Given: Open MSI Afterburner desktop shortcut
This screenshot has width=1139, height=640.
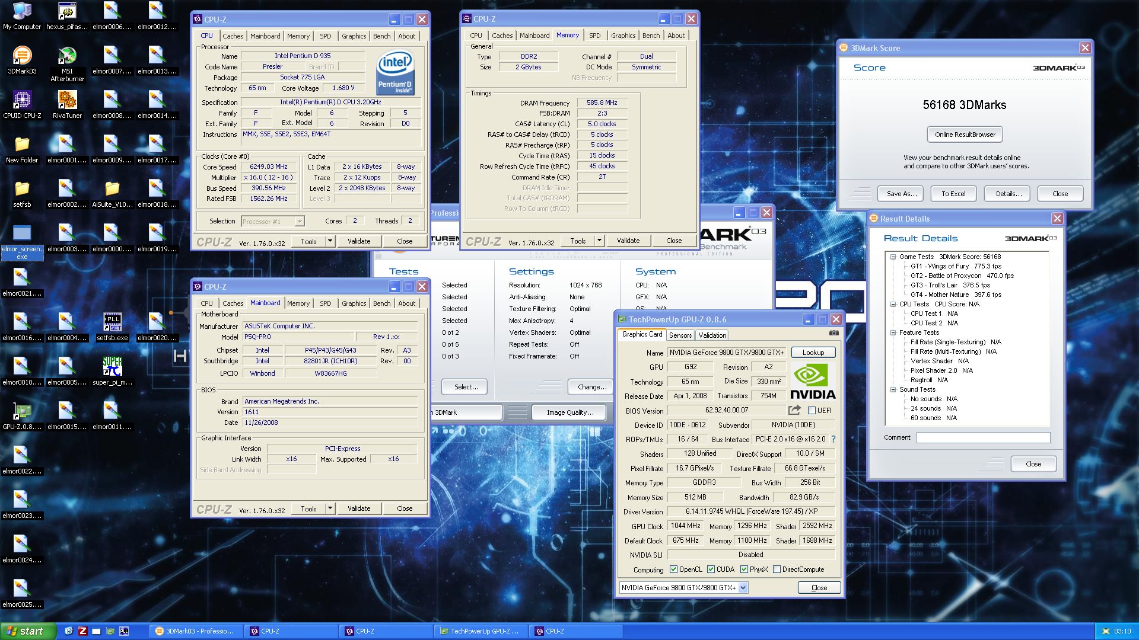Looking at the screenshot, I should point(67,64).
